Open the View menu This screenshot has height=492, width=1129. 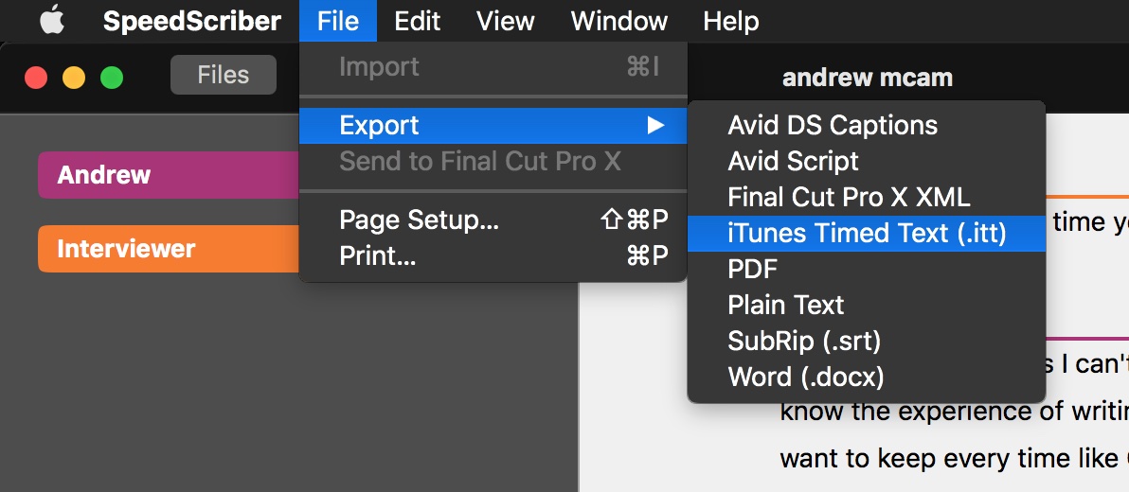[x=505, y=21]
